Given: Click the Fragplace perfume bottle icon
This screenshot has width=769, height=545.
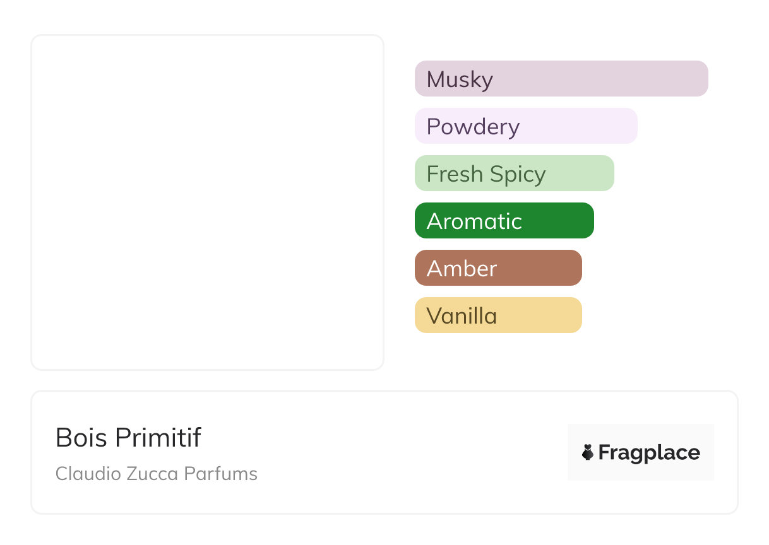Looking at the screenshot, I should coord(588,452).
